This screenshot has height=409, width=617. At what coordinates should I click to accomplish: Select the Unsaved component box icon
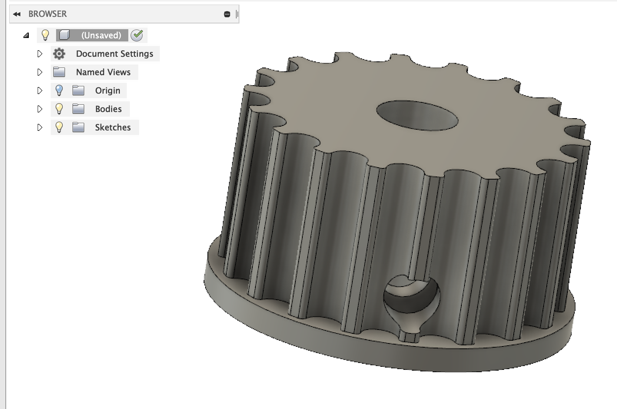tap(65, 35)
